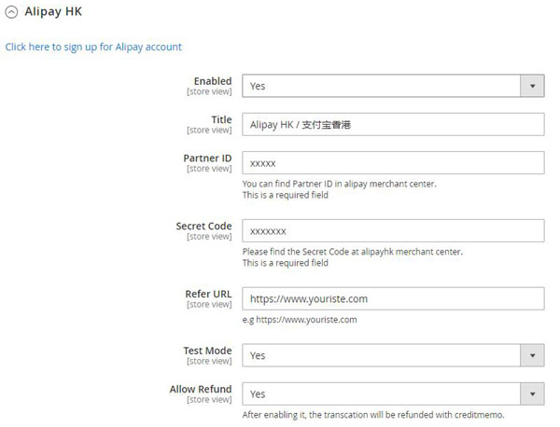
Task: Click the Test Mode field label
Action: pyautogui.click(x=206, y=351)
